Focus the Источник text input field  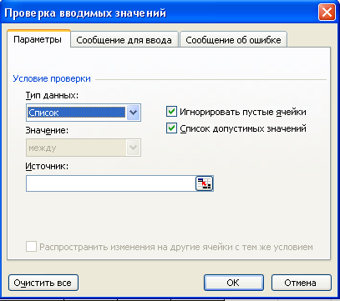[111, 183]
